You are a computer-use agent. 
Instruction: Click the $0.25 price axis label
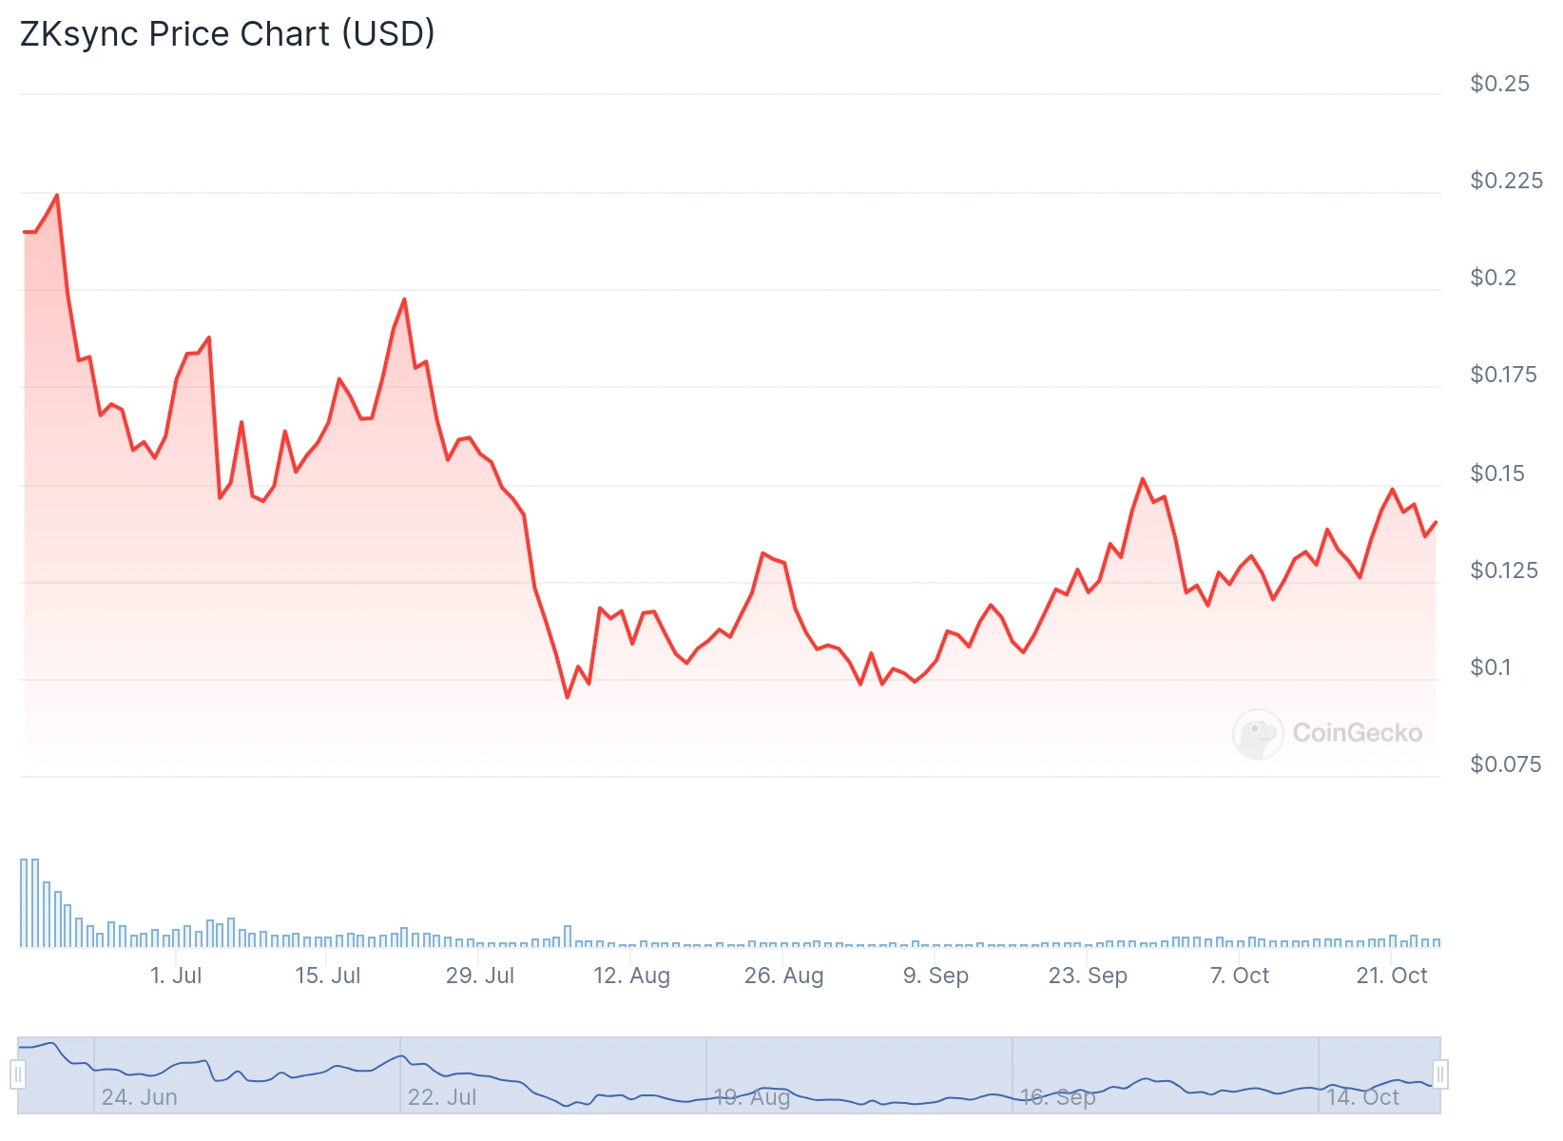pos(1499,84)
